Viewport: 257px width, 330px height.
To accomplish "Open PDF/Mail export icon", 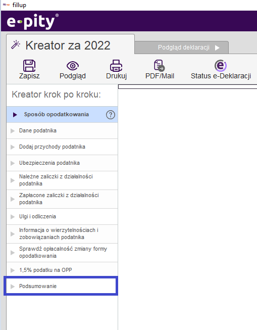I will coord(159,66).
